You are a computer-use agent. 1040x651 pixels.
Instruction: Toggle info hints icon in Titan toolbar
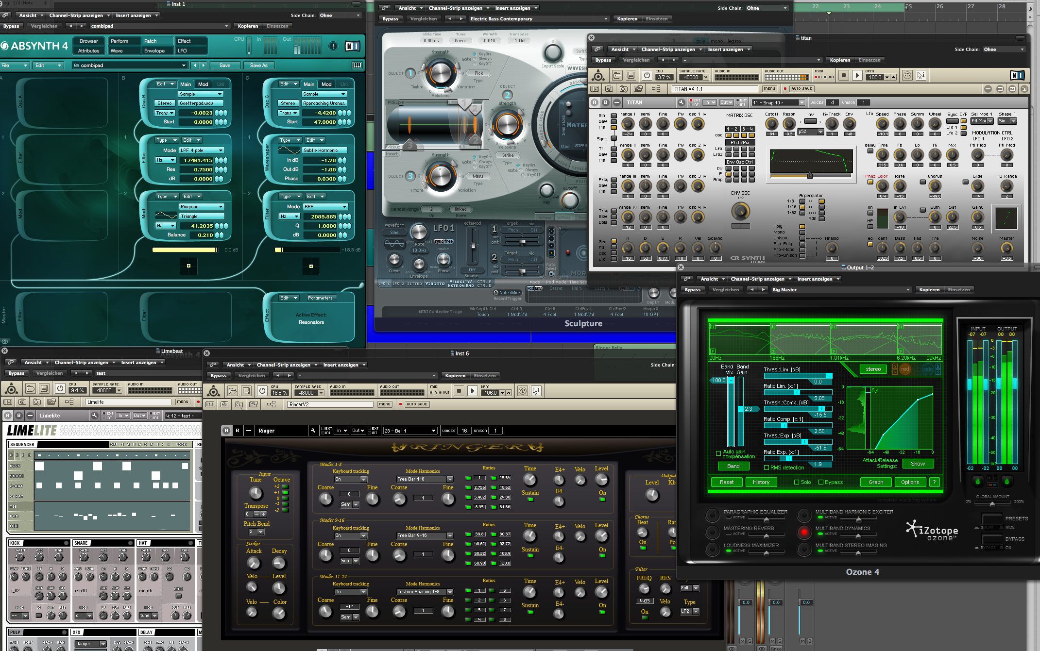921,76
